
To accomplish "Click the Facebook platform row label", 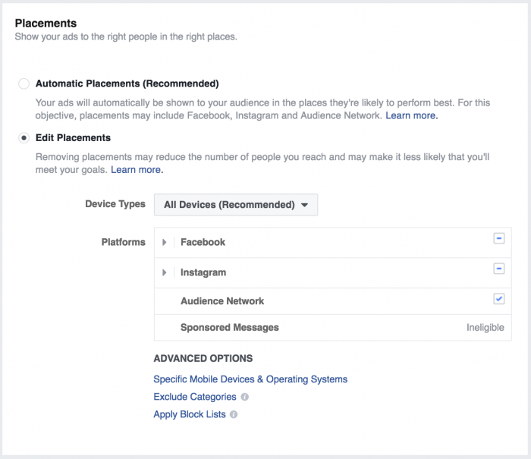I will 203,243.
